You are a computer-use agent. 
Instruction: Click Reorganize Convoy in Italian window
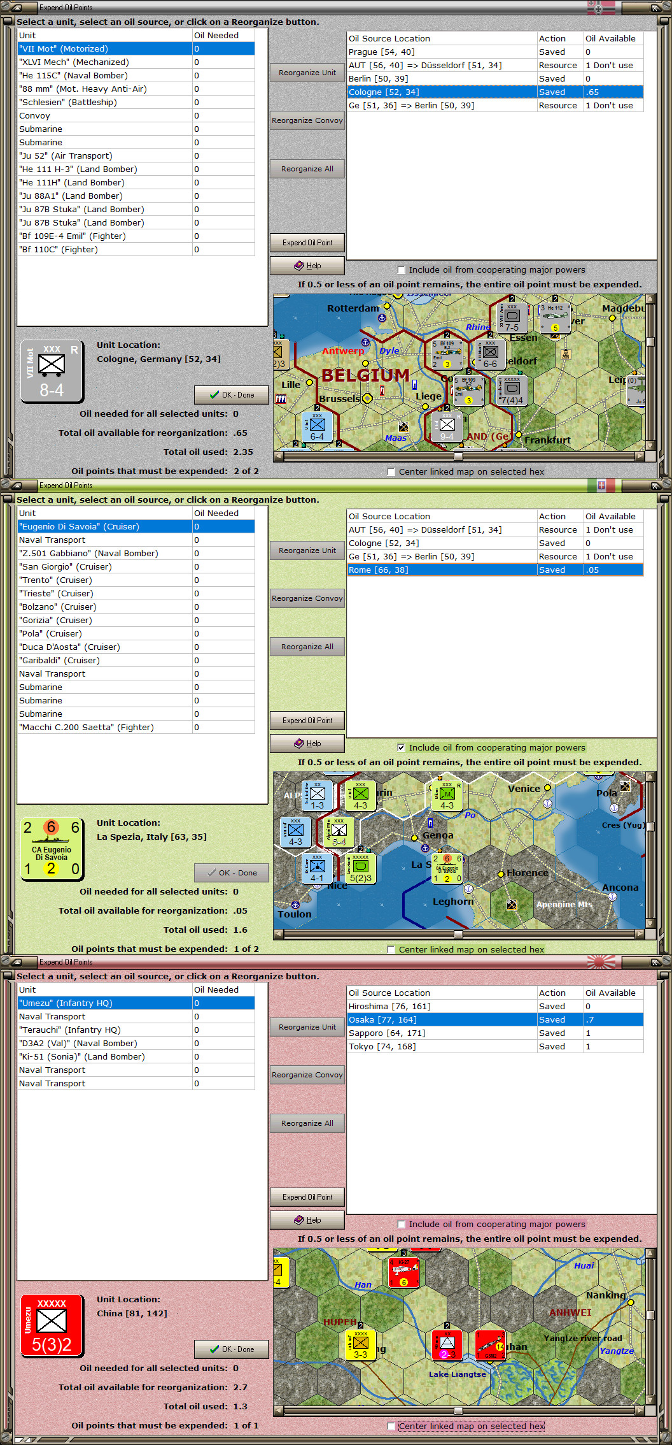(x=307, y=598)
